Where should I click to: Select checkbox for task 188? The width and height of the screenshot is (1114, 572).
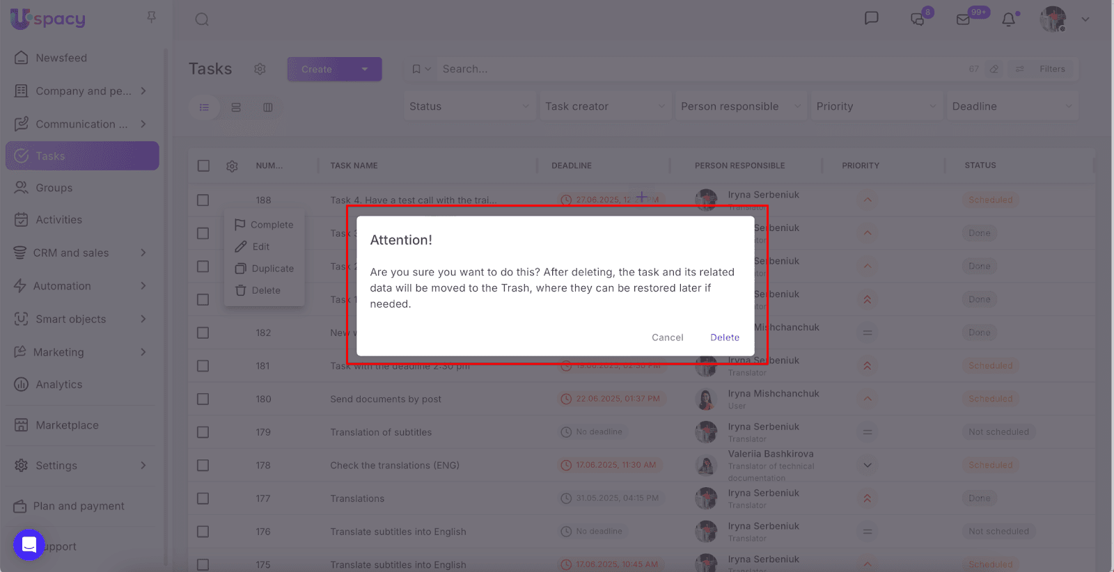pyautogui.click(x=203, y=200)
